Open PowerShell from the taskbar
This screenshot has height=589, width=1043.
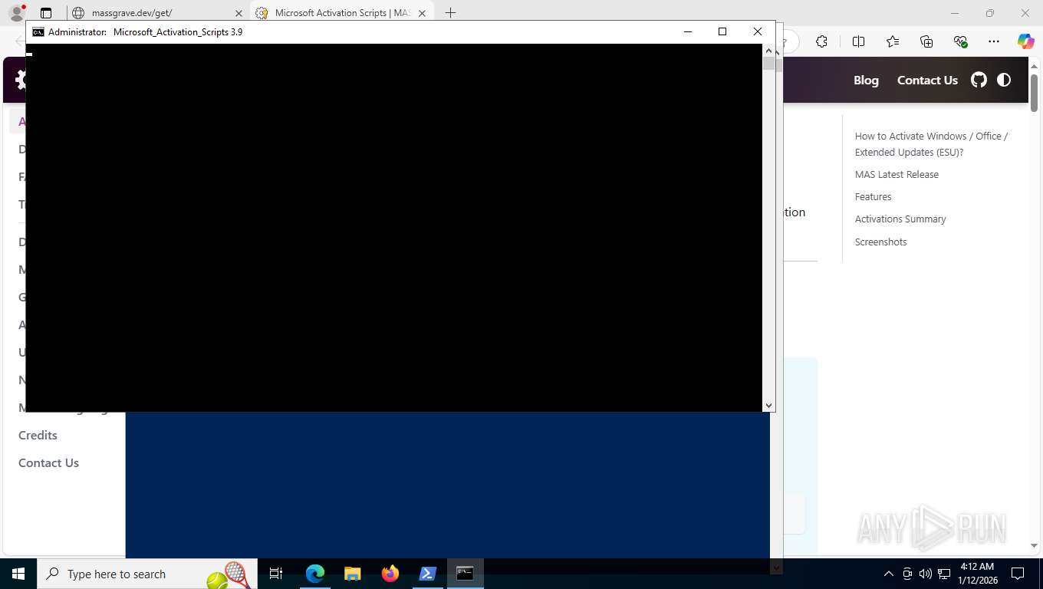pos(427,574)
